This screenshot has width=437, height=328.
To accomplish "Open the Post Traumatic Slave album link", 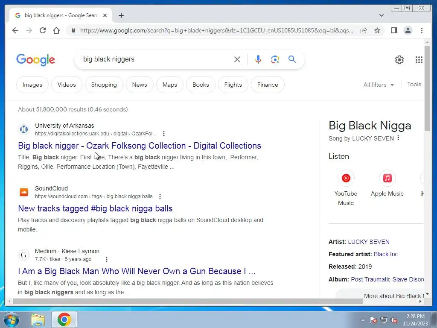I will (387, 279).
